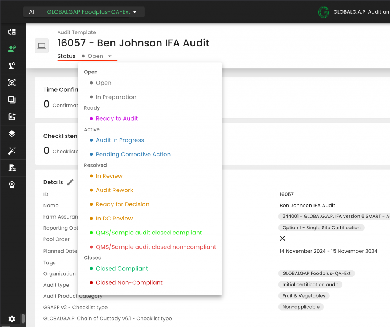Click the All filter button in top bar

pyautogui.click(x=32, y=12)
